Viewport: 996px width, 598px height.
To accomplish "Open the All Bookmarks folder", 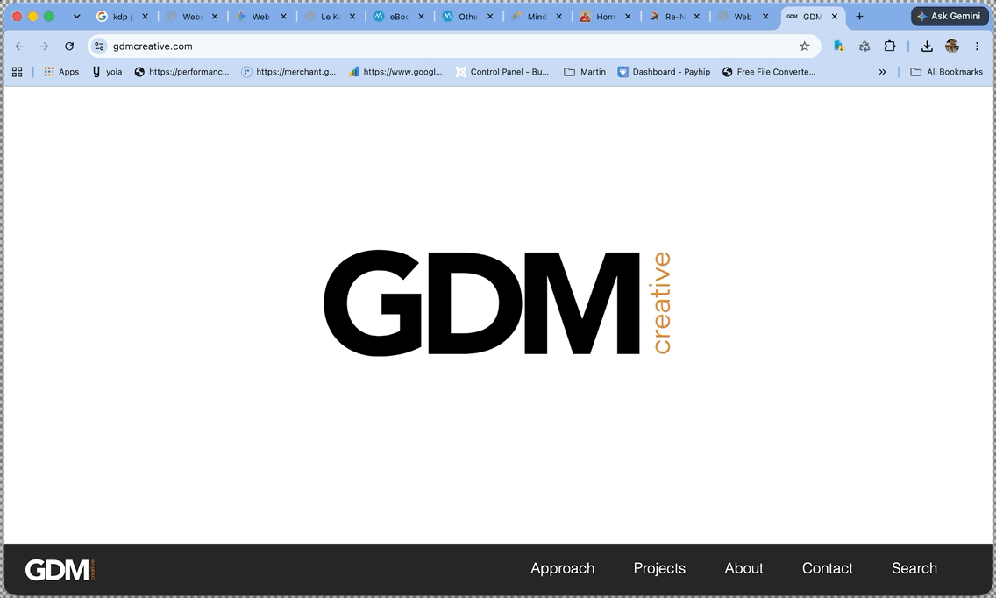I will click(946, 72).
